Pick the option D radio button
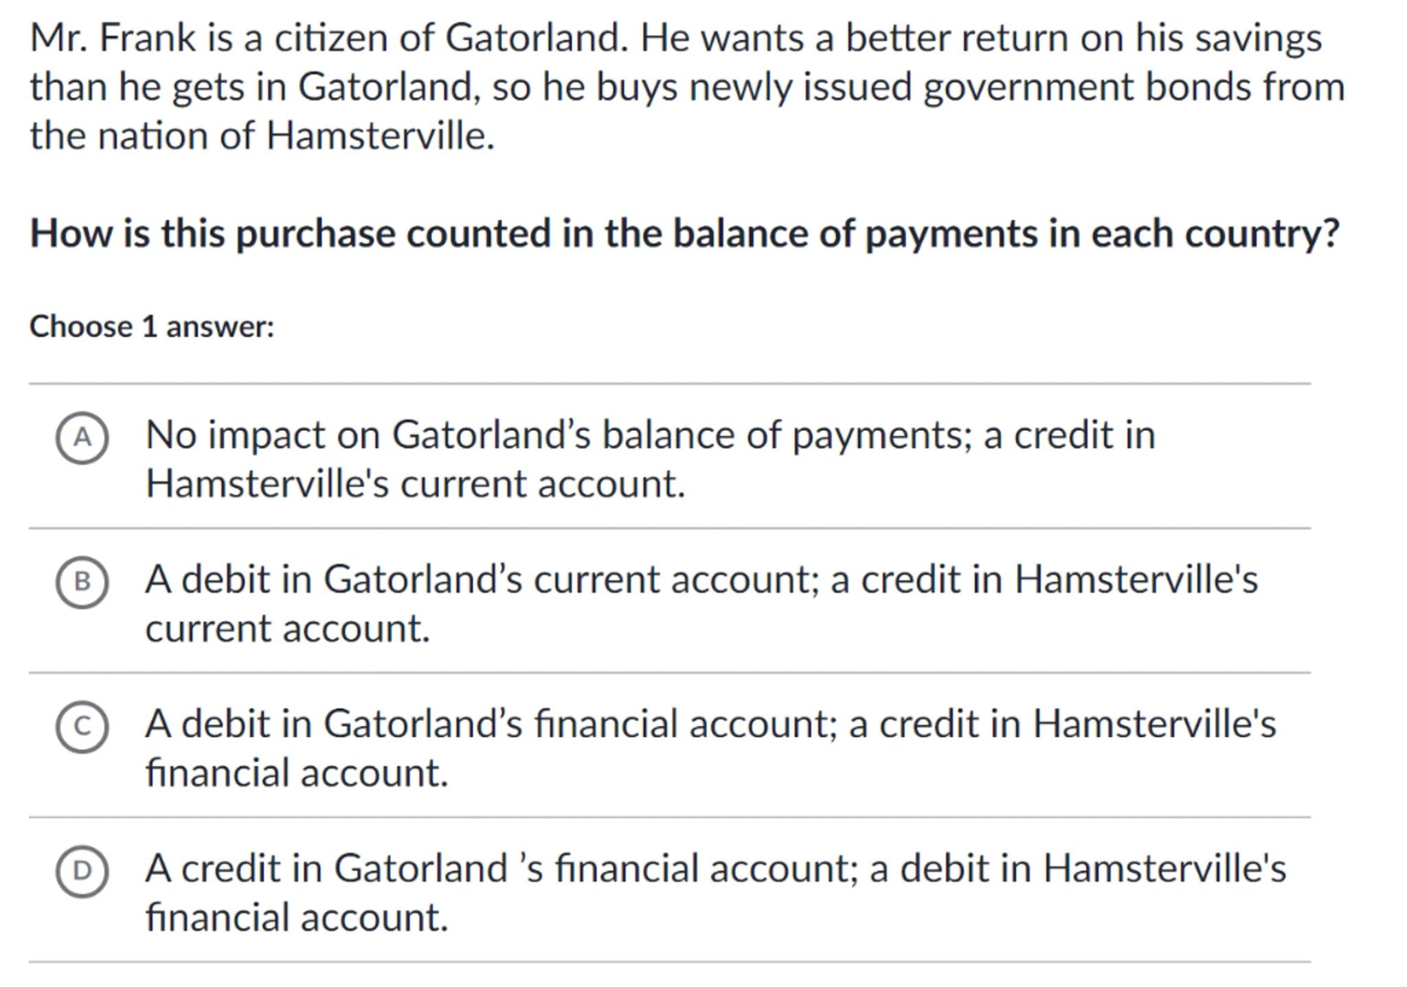Image resolution: width=1407 pixels, height=987 pixels. coord(82,871)
